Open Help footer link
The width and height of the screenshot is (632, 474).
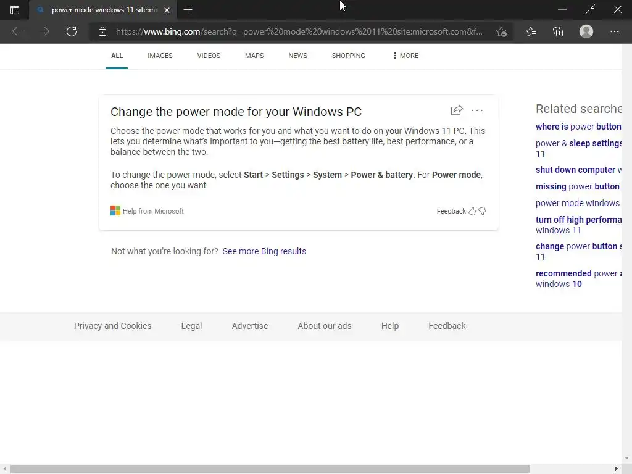pyautogui.click(x=390, y=326)
